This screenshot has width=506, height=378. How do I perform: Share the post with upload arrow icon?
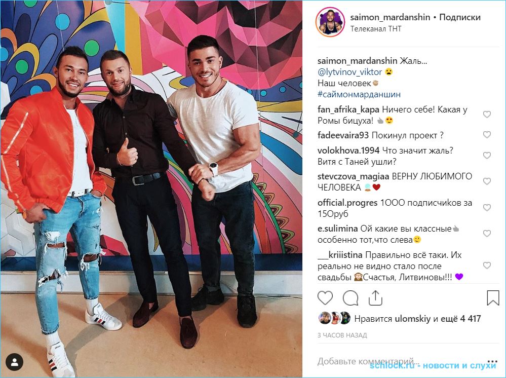[375, 297]
